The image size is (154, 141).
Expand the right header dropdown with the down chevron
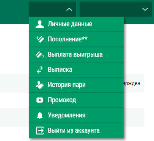click(x=145, y=9)
